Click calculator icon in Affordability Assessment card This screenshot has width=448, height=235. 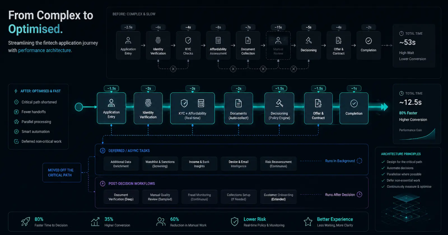pyautogui.click(x=218, y=41)
